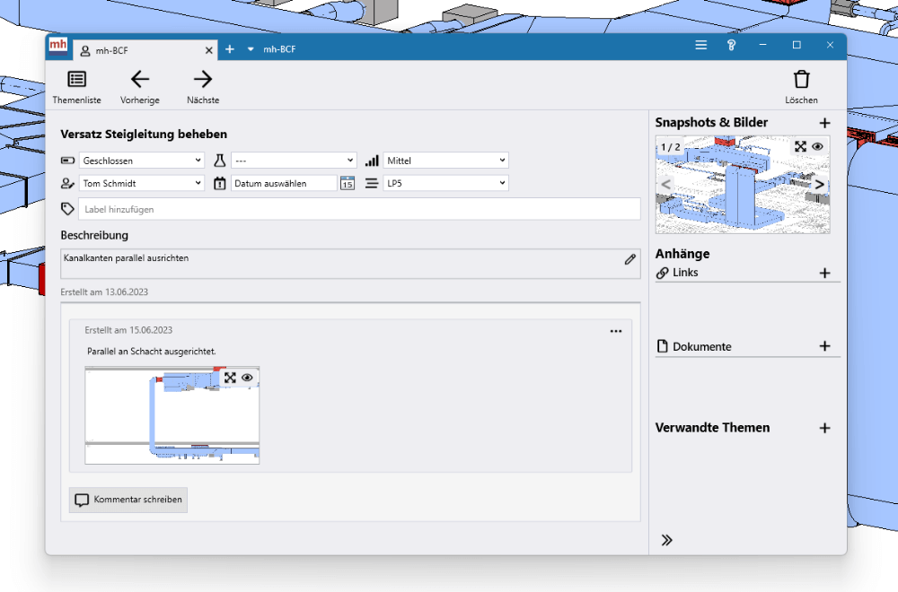The image size is (898, 592).
Task: Open comment options three-dot menu
Action: tap(615, 331)
